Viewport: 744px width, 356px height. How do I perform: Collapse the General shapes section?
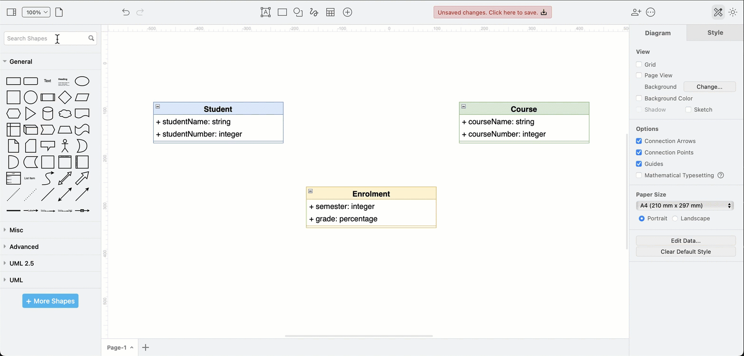pyautogui.click(x=20, y=61)
